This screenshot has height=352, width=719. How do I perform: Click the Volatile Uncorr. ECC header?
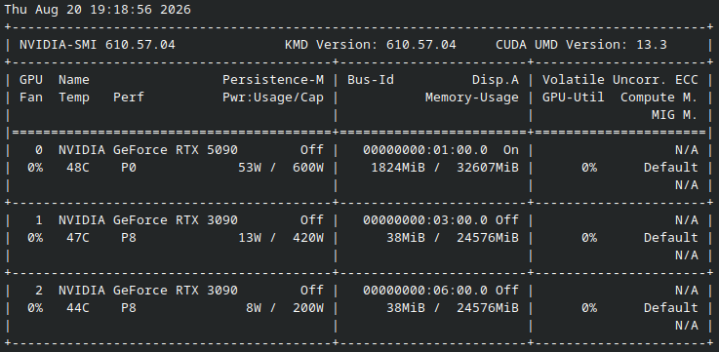point(620,80)
